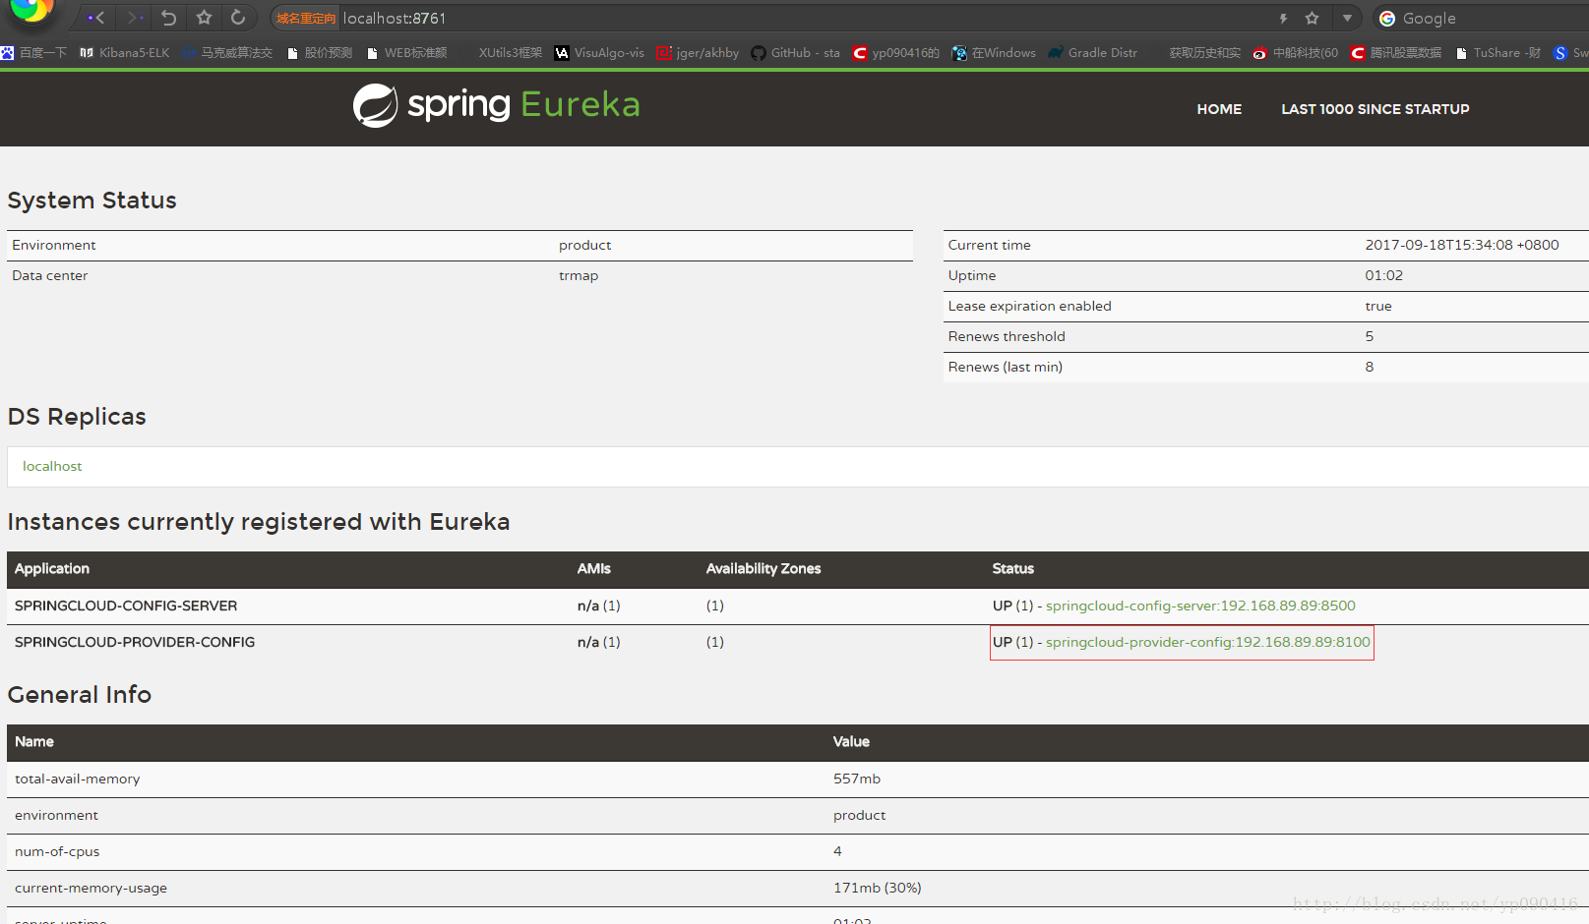This screenshot has height=924, width=1589.
Task: Click the Google search engine icon
Action: (1387, 19)
